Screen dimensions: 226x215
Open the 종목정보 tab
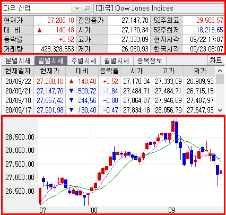150,61
